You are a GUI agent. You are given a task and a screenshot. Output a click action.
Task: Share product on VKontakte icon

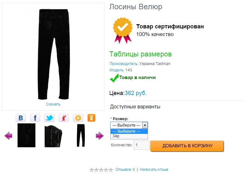coord(21,118)
